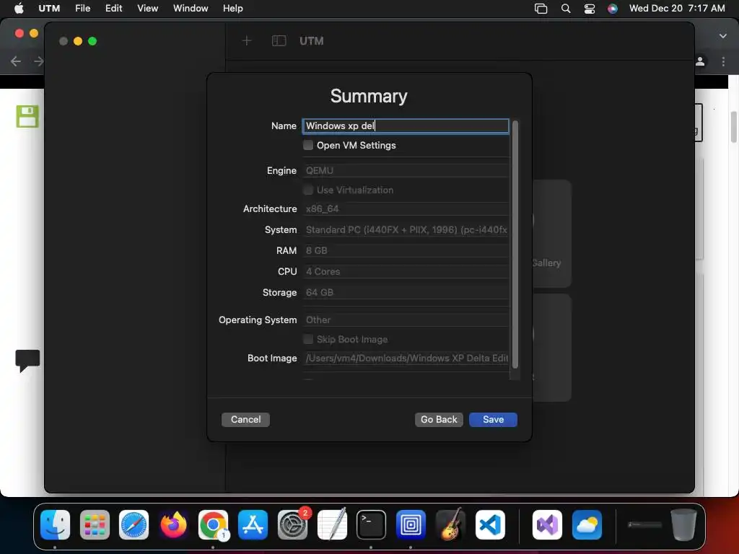Open Spotlight search in the menu bar
739x554 pixels.
click(566, 9)
